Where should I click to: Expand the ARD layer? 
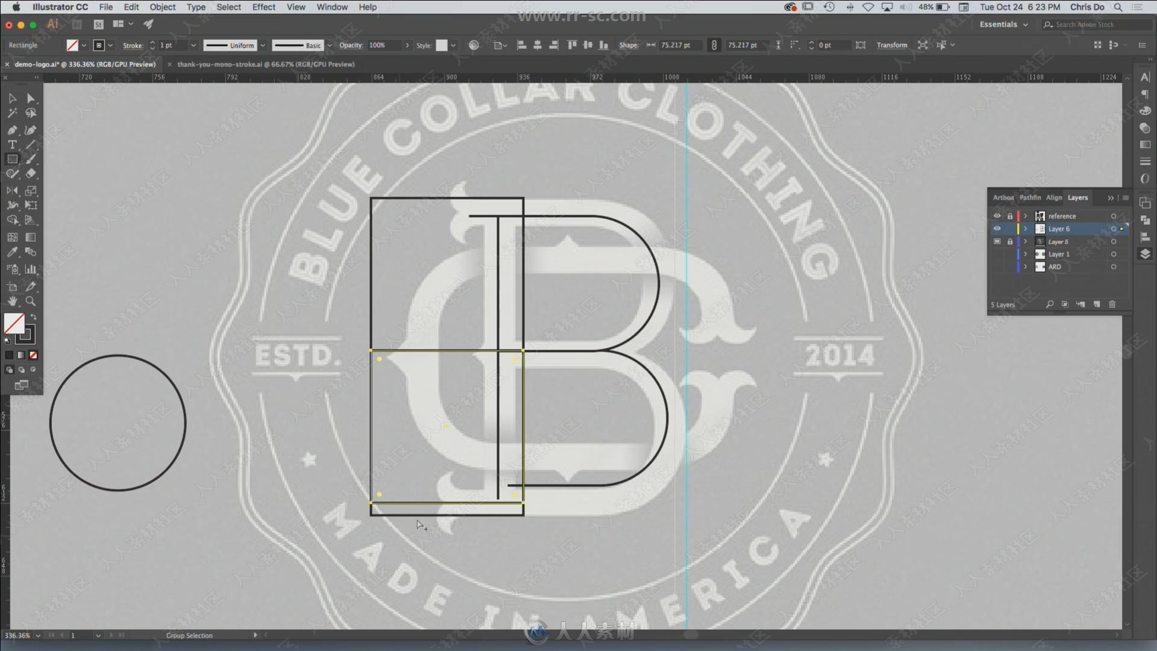pyautogui.click(x=1026, y=267)
